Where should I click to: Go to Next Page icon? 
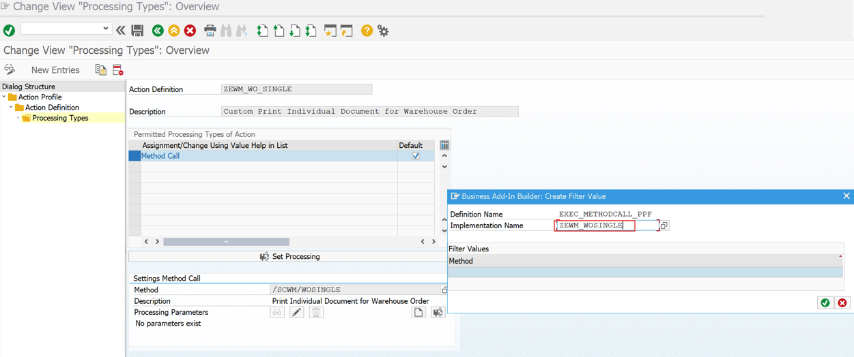295,31
